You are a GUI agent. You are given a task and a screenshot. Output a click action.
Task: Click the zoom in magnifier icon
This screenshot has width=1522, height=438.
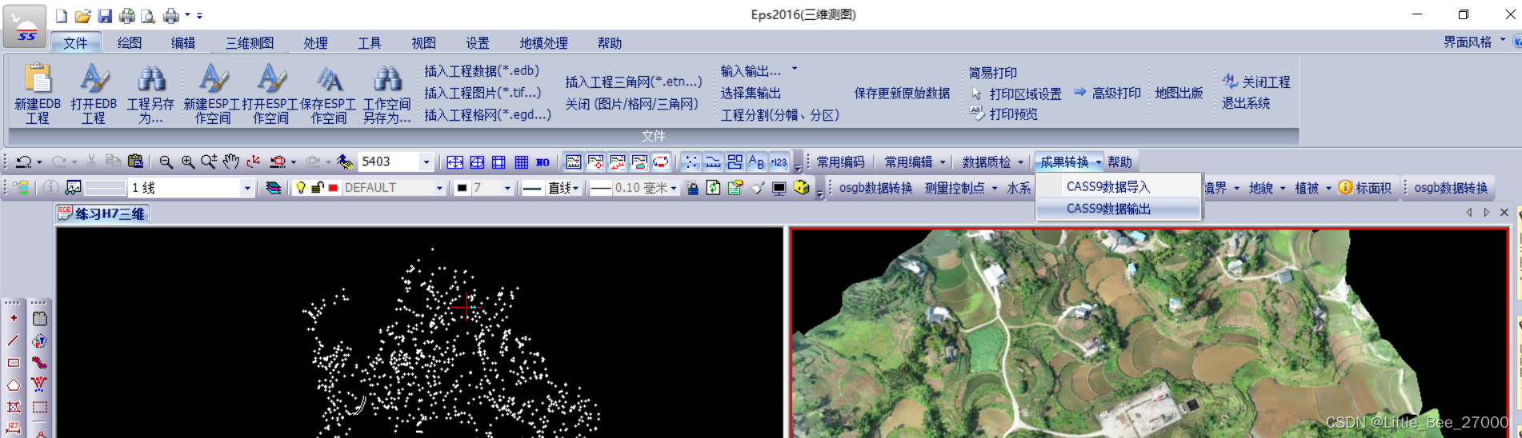point(188,161)
